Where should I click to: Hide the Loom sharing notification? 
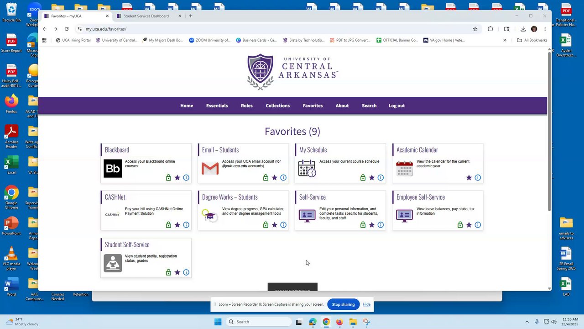[367, 304]
